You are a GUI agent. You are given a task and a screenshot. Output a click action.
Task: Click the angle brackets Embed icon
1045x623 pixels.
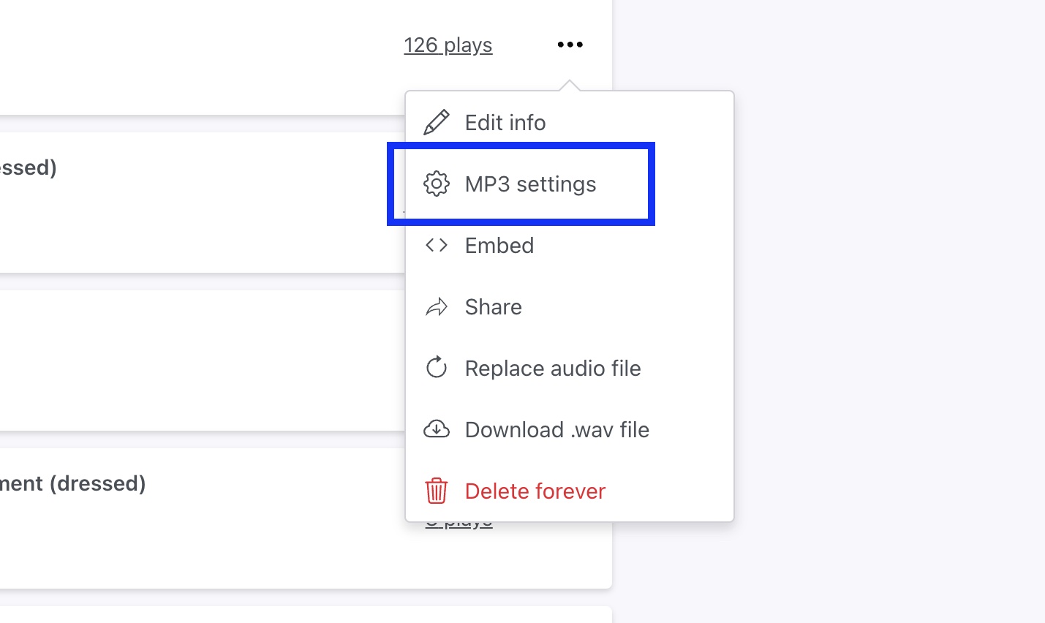(x=437, y=246)
